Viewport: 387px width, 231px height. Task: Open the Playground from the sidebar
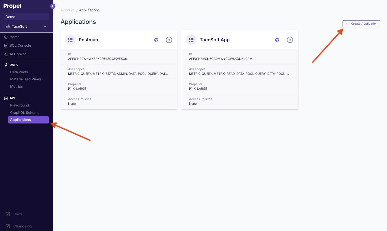(20, 105)
